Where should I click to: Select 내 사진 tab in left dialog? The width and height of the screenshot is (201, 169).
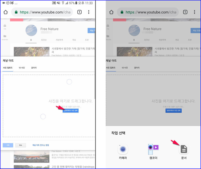coord(22,68)
